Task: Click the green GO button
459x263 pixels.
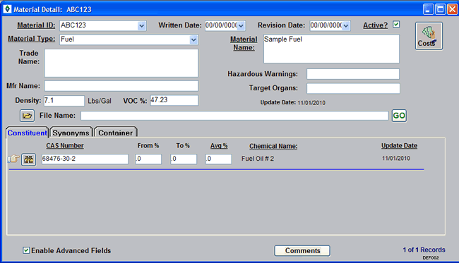Action: click(399, 116)
